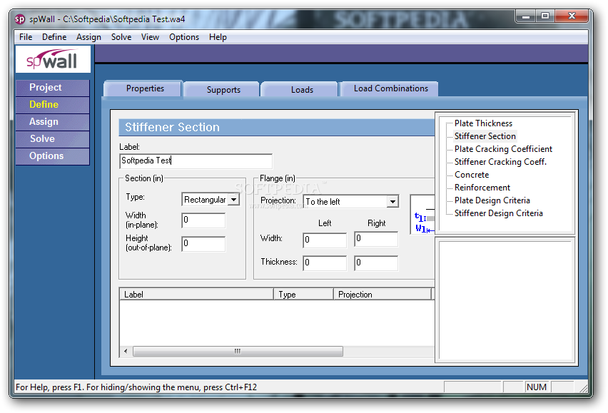This screenshot has width=608, height=413.
Task: Open the File menu
Action: (26, 37)
